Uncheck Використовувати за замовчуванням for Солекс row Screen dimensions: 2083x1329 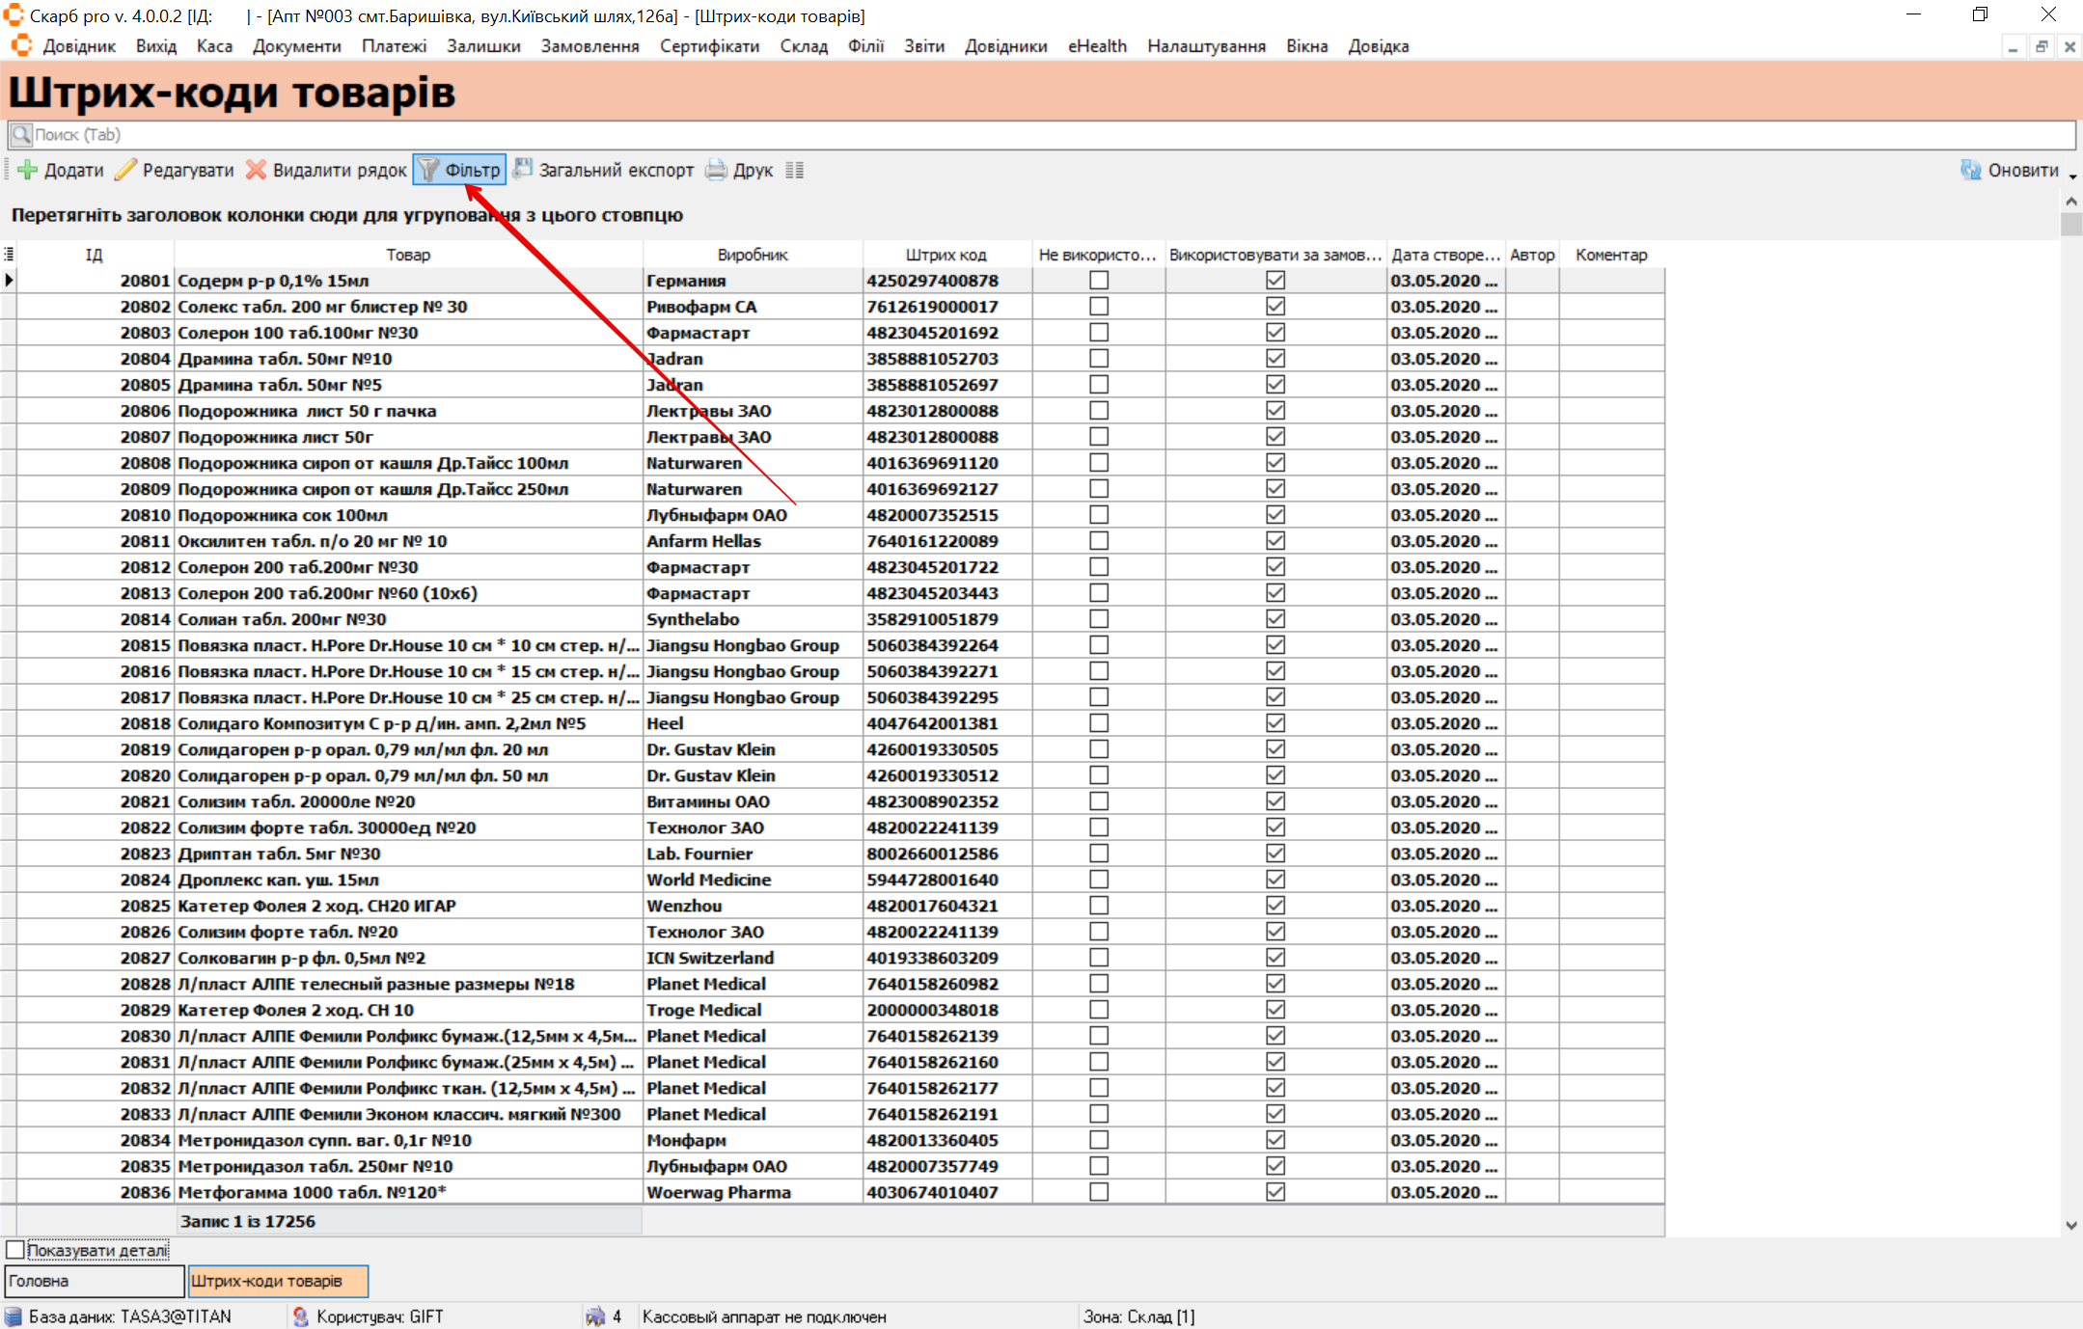coord(1275,307)
